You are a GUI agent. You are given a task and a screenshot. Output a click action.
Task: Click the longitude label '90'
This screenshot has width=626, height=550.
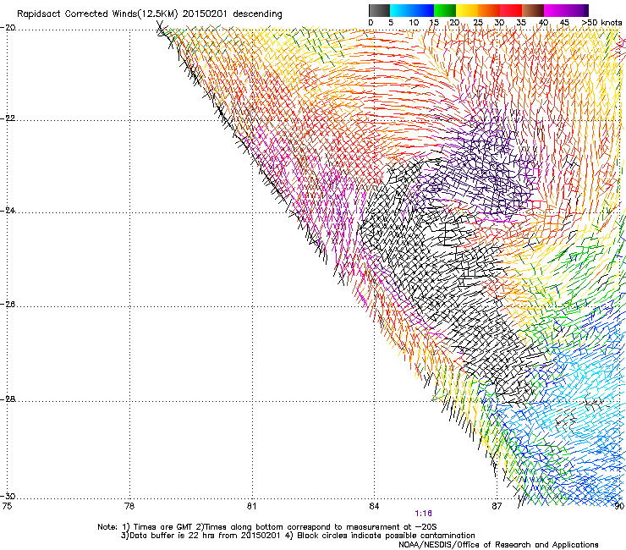(x=619, y=507)
